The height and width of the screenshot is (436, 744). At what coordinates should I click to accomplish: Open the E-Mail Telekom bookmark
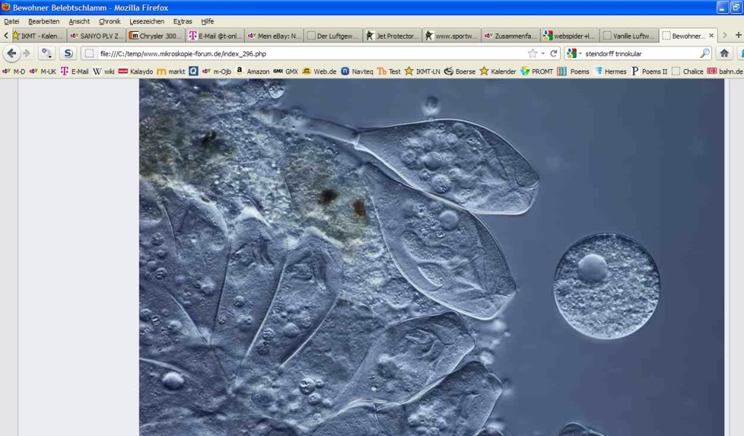coord(74,71)
